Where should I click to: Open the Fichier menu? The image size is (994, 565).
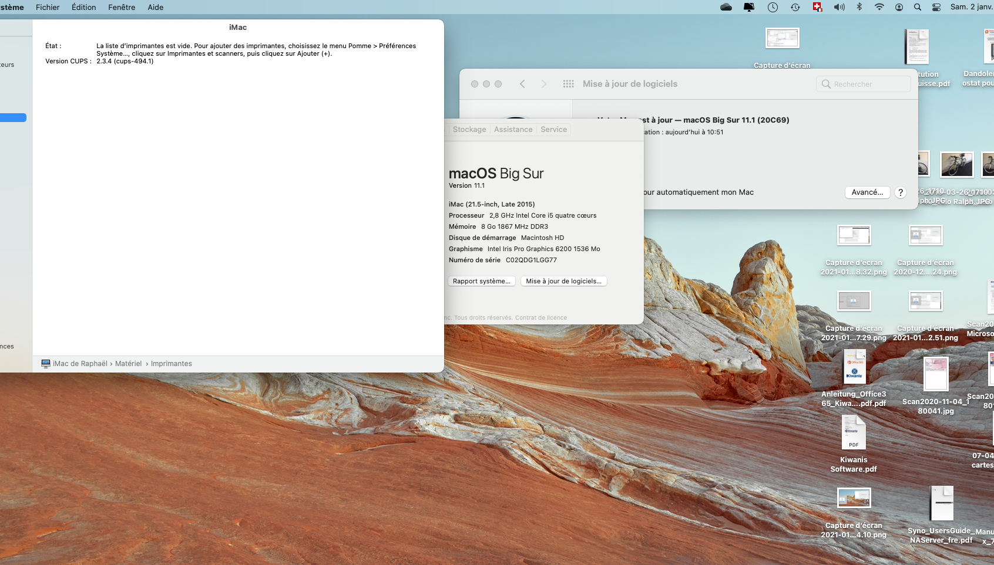click(x=48, y=7)
